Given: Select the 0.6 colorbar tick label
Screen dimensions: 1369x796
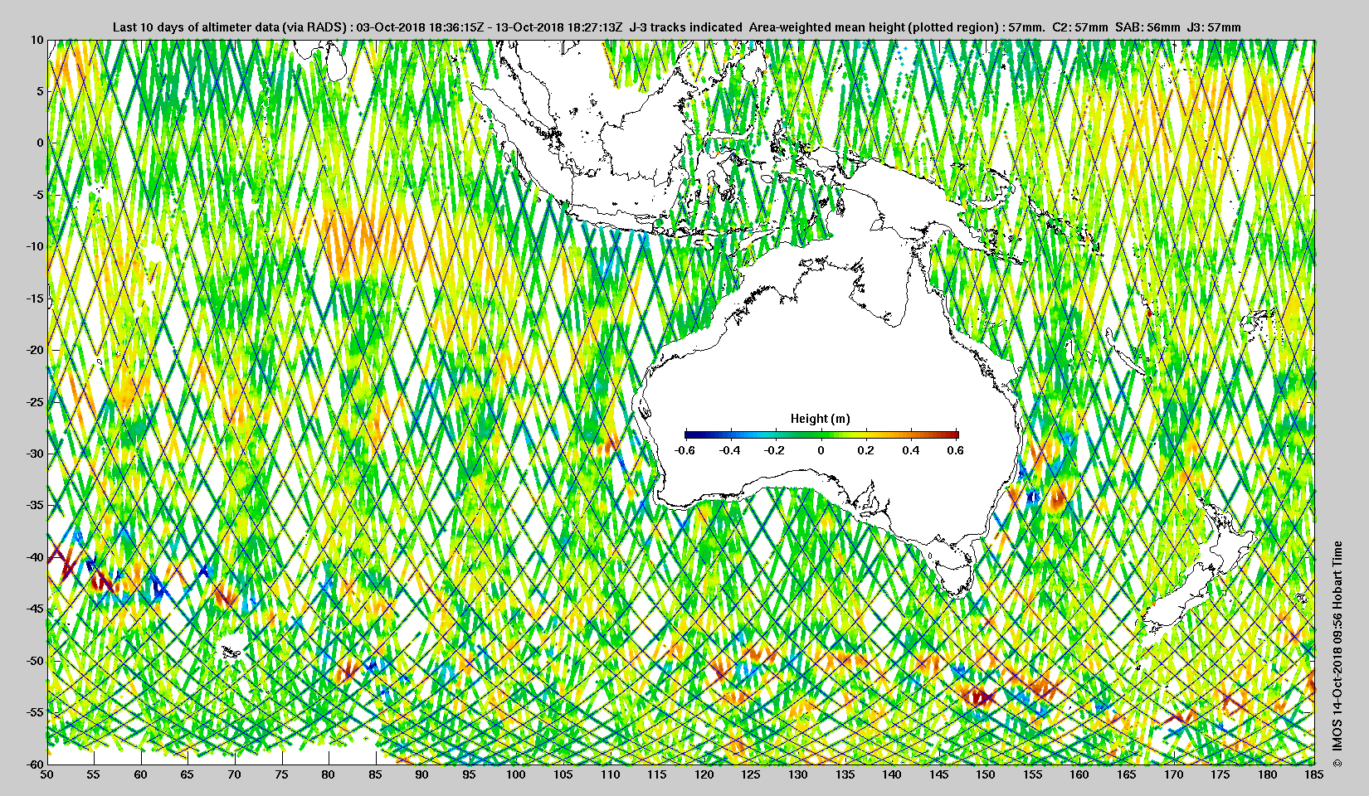Looking at the screenshot, I should [x=956, y=450].
